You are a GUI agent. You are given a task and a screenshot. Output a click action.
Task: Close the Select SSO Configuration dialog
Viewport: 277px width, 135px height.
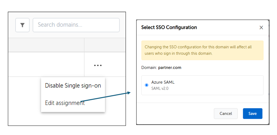tap(261, 28)
